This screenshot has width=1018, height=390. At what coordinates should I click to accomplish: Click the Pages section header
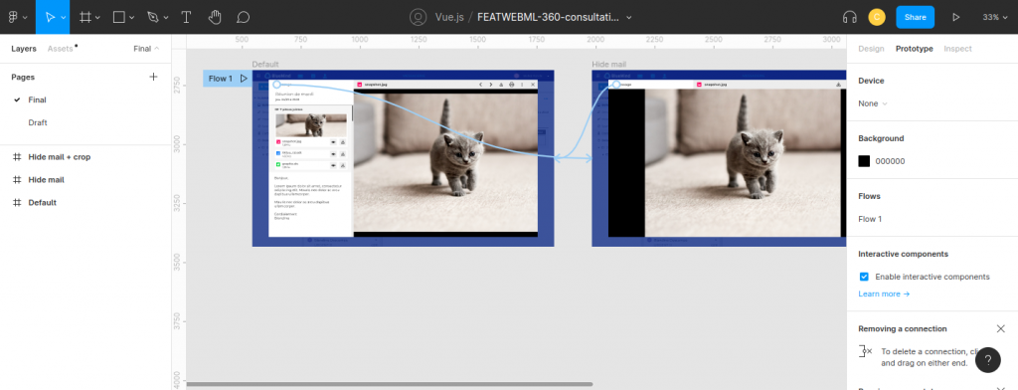pos(23,77)
